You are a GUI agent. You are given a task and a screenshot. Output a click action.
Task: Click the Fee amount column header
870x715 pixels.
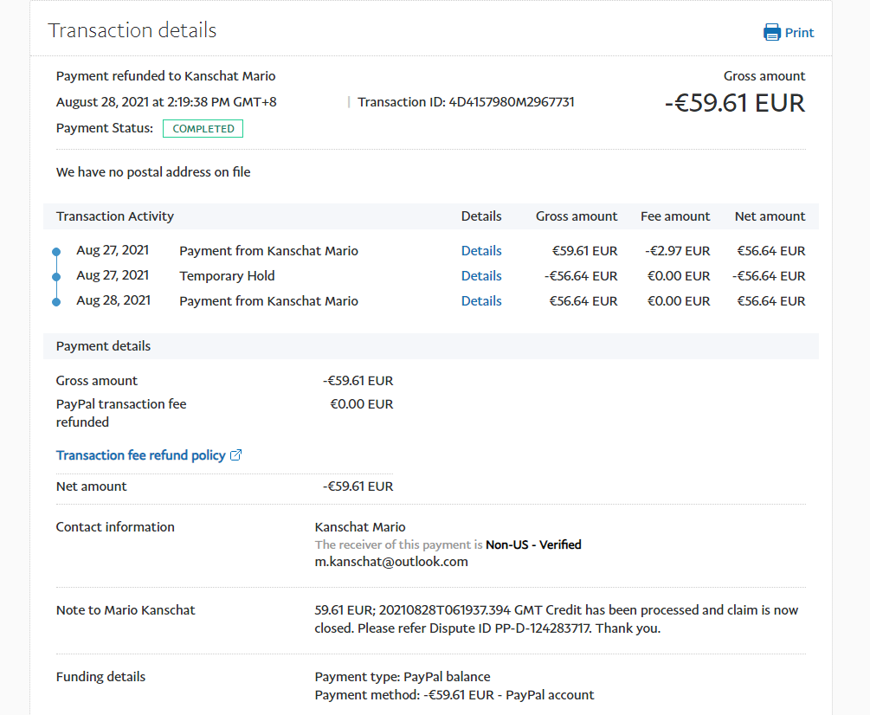click(x=674, y=216)
